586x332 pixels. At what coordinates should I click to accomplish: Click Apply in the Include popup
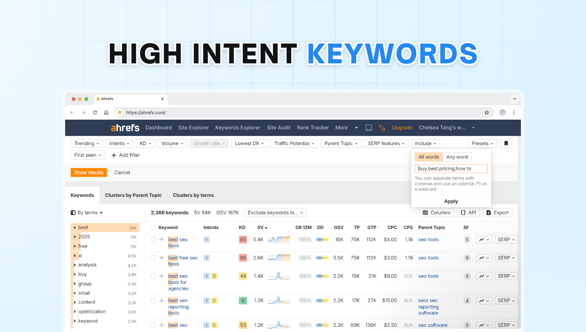pos(451,201)
